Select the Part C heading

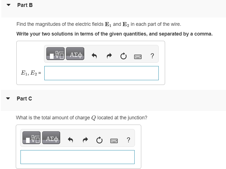pyautogui.click(x=24, y=99)
